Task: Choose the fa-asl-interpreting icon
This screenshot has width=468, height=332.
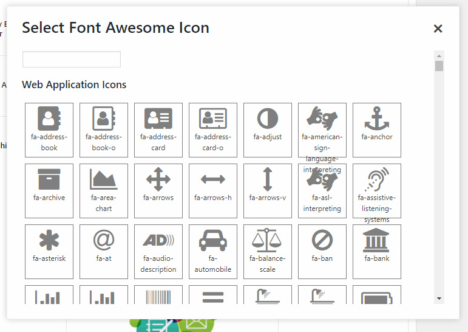Action: click(x=322, y=191)
